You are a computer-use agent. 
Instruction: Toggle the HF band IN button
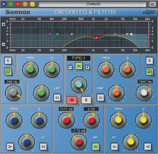pyautogui.click(x=114, y=147)
